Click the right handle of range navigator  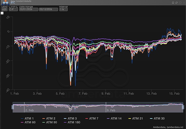pos(183,107)
